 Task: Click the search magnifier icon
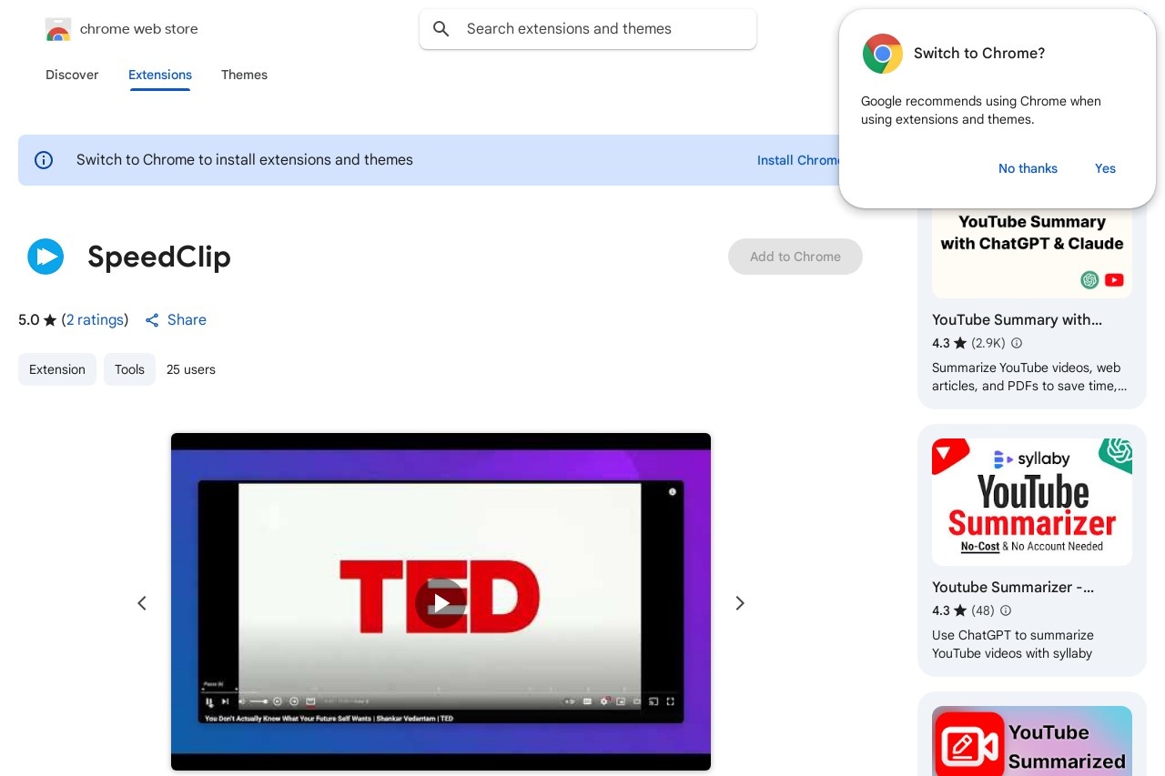click(x=441, y=29)
